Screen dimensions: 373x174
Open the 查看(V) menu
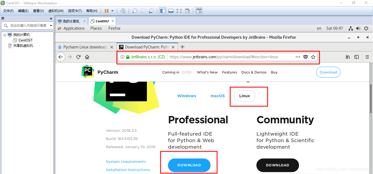pyautogui.click(x=38, y=11)
